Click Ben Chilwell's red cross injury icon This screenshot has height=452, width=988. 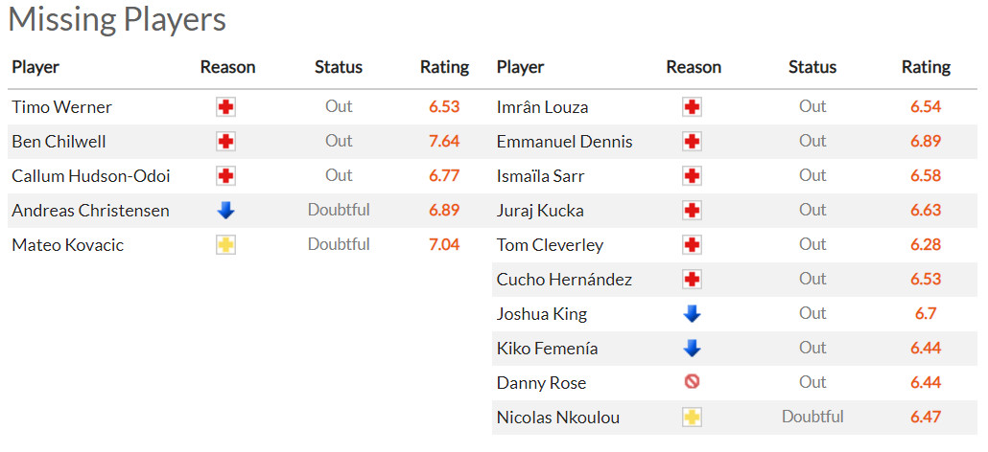(x=226, y=142)
